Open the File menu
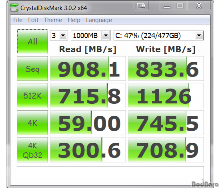Screen dimensions: 220x188 coord(18,20)
